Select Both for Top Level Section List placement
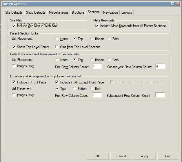182x162 pixels. point(92,89)
